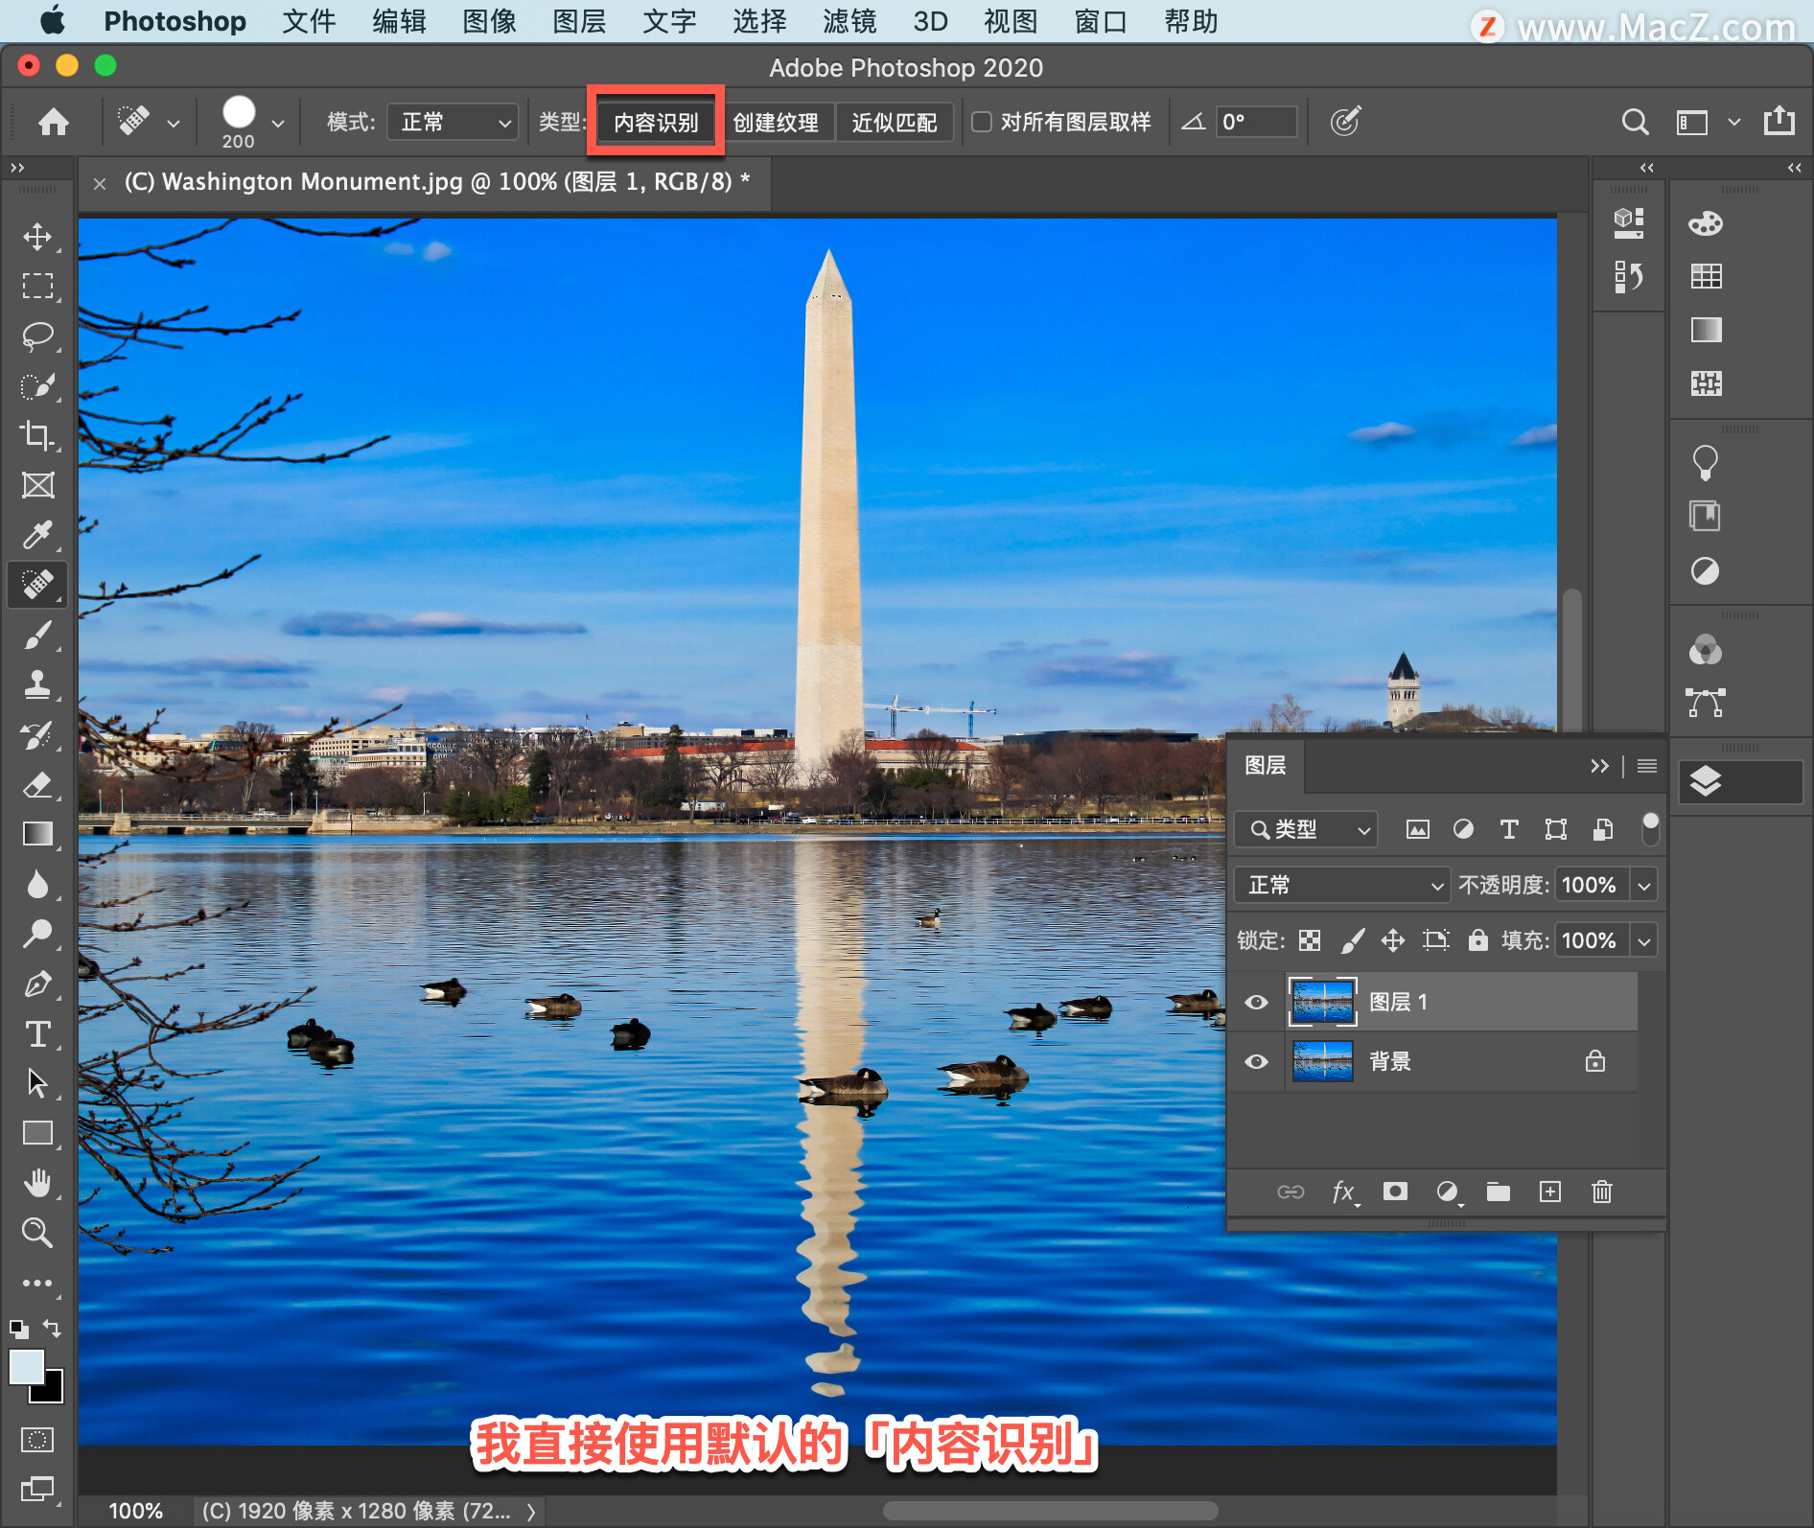Open the 文件 menu

309,21
